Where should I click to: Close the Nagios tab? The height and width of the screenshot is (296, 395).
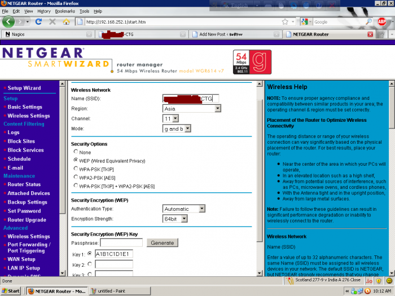click(x=89, y=34)
